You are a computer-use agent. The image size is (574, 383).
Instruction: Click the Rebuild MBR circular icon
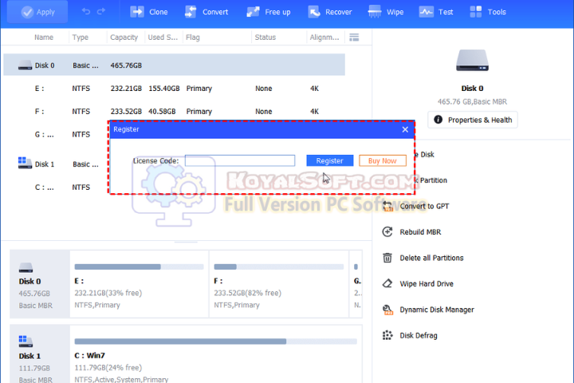pyautogui.click(x=387, y=232)
